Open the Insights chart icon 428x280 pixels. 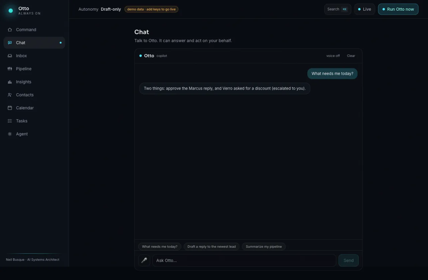pyautogui.click(x=10, y=82)
